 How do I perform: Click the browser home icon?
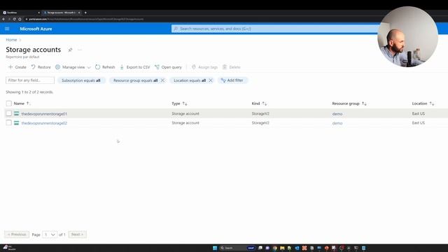pyautogui.click(x=20, y=19)
